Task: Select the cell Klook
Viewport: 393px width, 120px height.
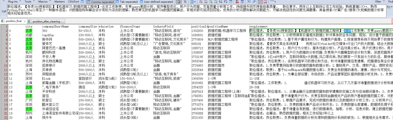Action: coord(46,78)
